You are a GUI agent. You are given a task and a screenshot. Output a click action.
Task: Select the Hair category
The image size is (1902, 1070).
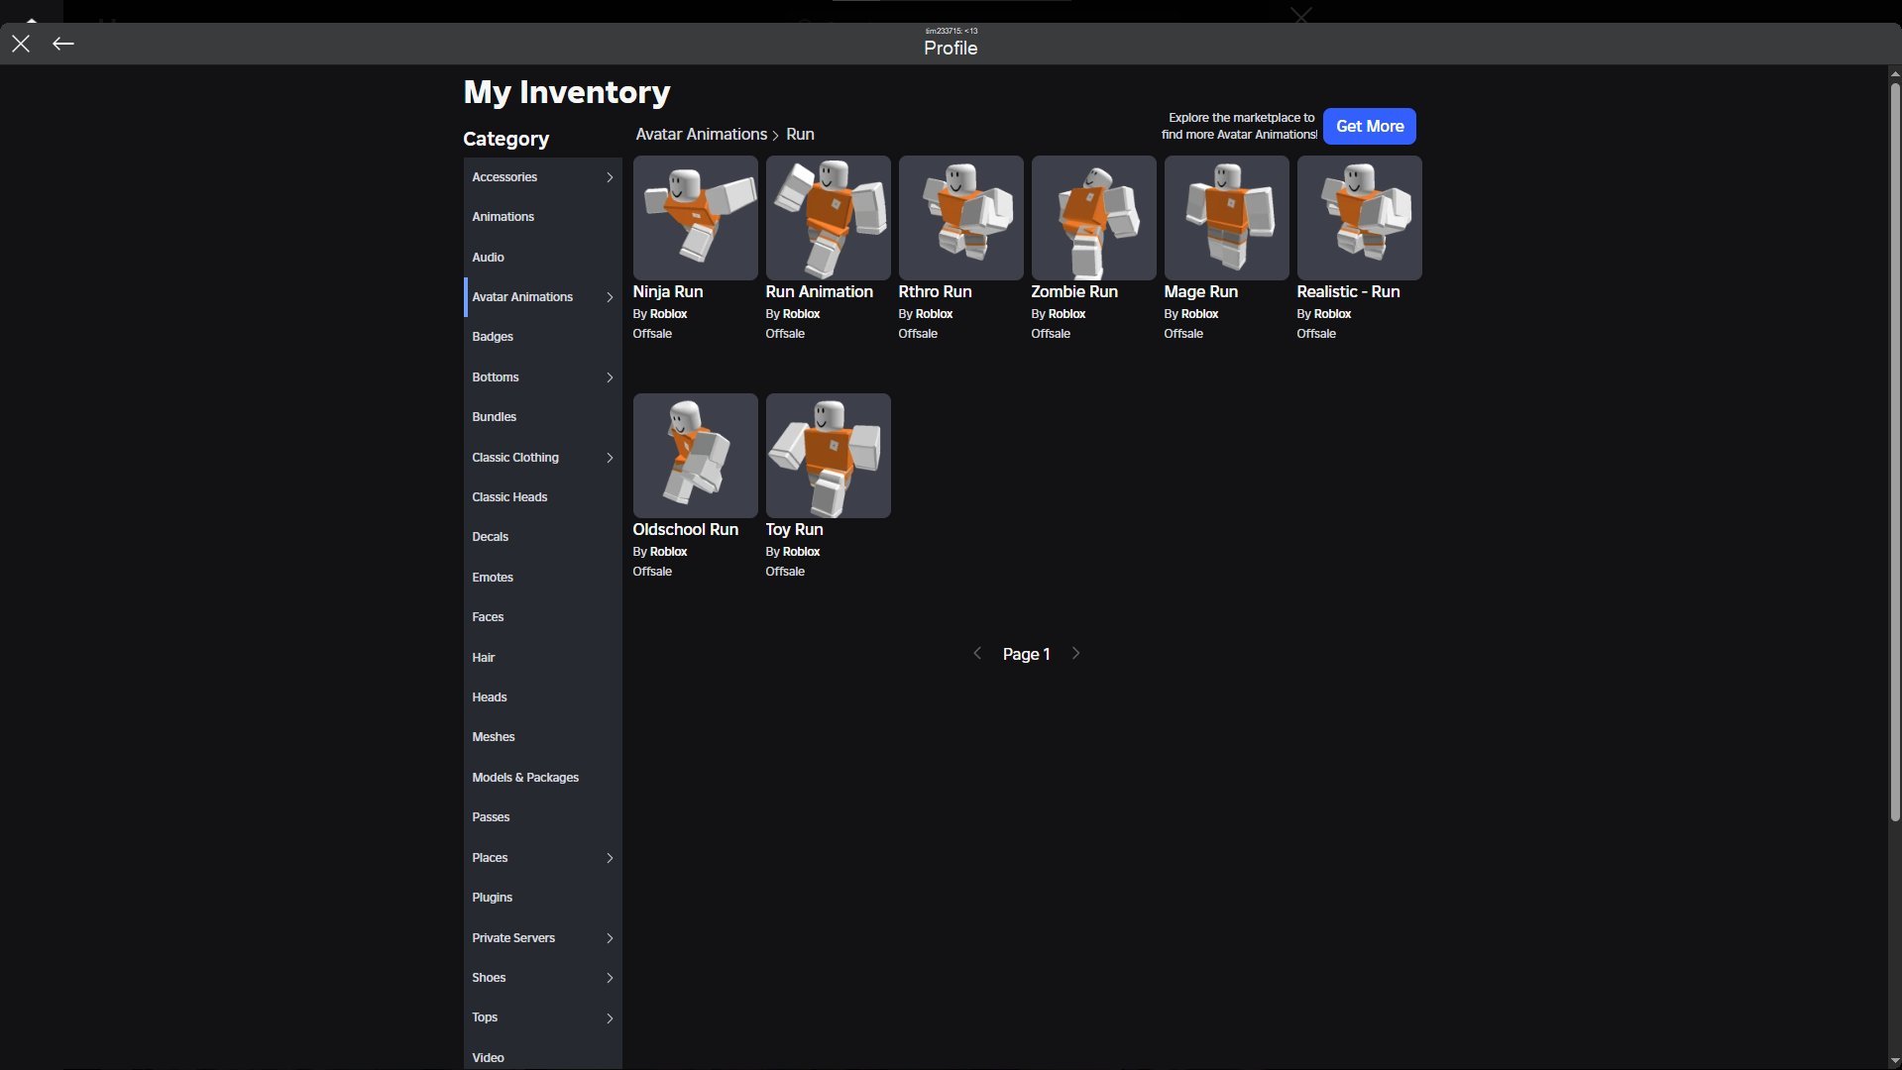pyautogui.click(x=542, y=658)
